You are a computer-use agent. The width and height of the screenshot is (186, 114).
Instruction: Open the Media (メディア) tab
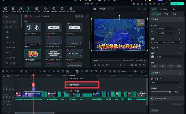click(6, 10)
